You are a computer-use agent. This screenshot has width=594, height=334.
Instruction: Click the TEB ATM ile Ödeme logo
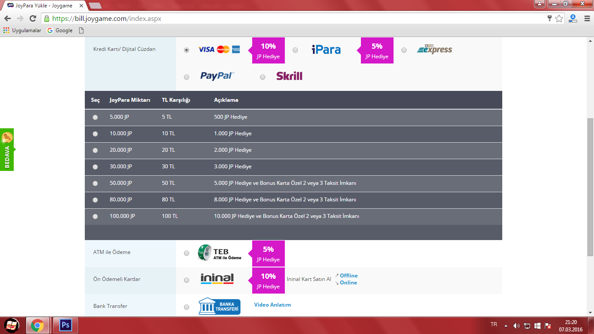point(220,253)
